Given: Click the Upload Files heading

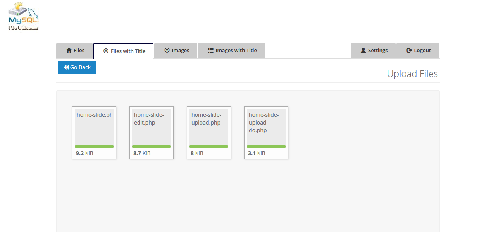Looking at the screenshot, I should coord(412,73).
